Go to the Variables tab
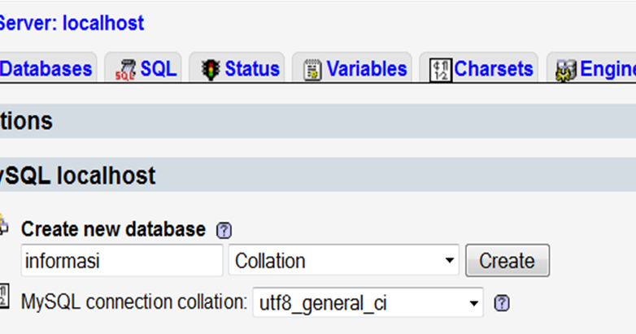Viewport: 636px width, 334px height. point(367,69)
